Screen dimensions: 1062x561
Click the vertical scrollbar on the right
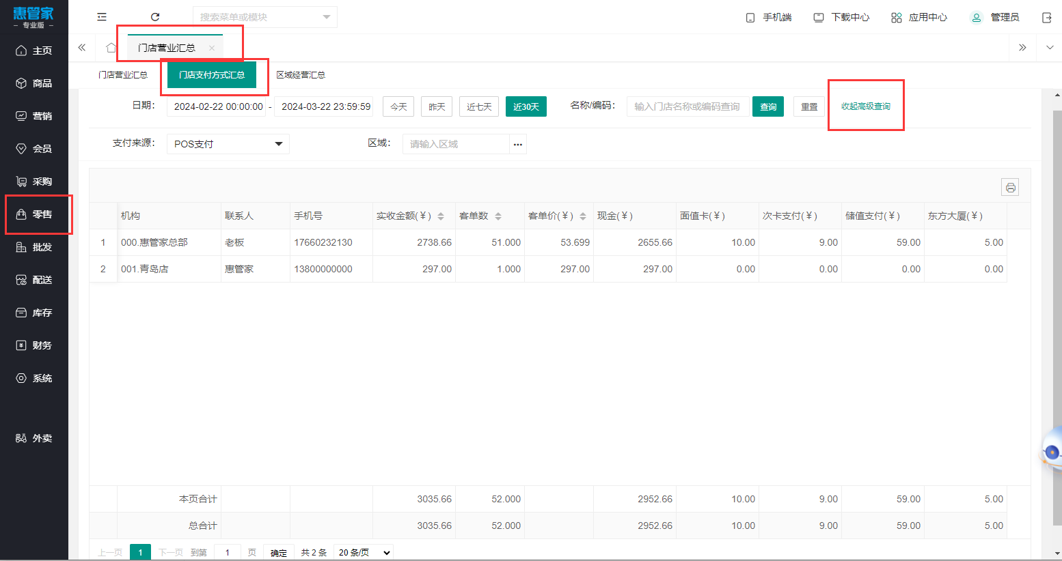[1057, 317]
